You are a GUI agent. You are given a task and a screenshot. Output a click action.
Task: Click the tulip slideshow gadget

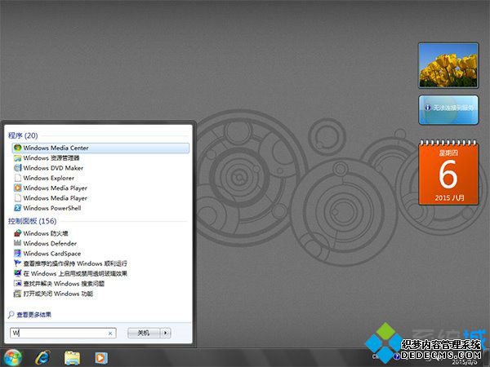click(x=448, y=65)
